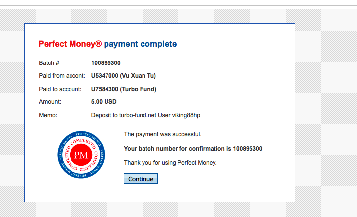
Task: Click the 5.00 USD amount value
Action: point(104,102)
